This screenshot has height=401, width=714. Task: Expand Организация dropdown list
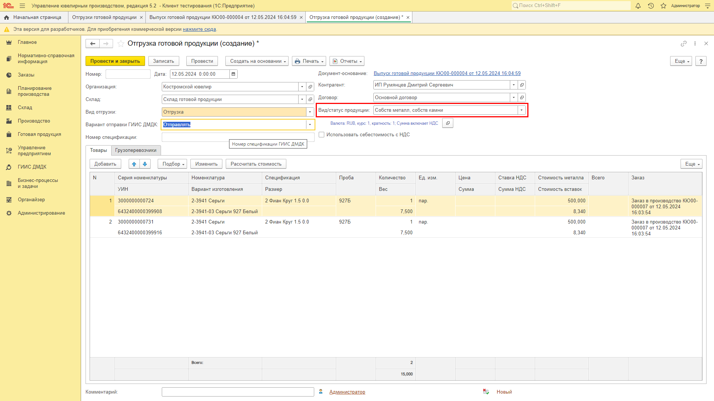302,87
